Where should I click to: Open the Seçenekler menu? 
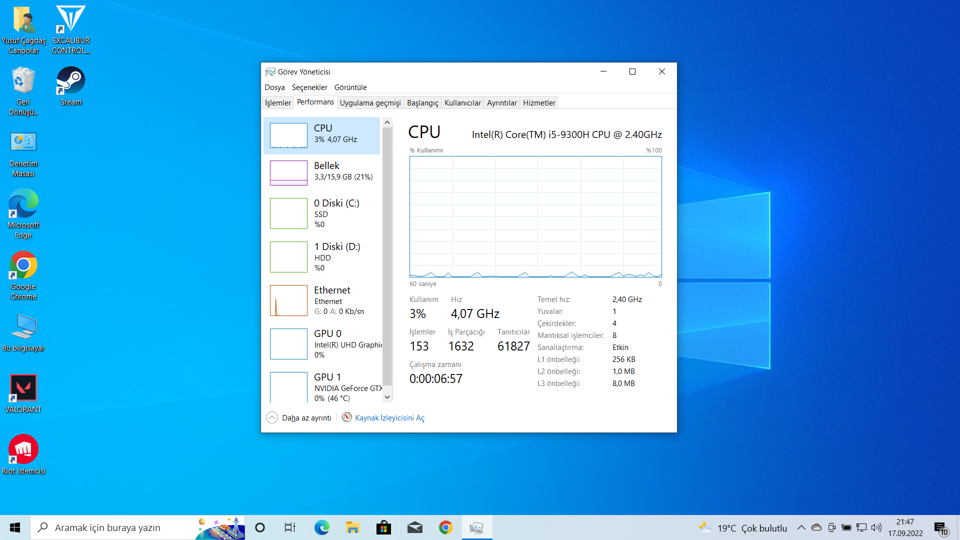click(309, 87)
